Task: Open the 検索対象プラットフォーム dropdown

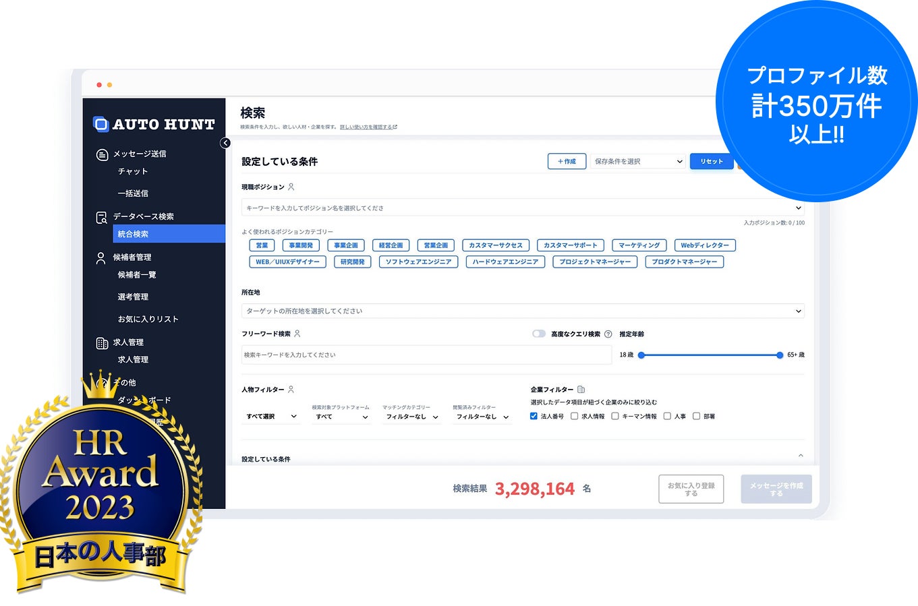Action: click(341, 417)
